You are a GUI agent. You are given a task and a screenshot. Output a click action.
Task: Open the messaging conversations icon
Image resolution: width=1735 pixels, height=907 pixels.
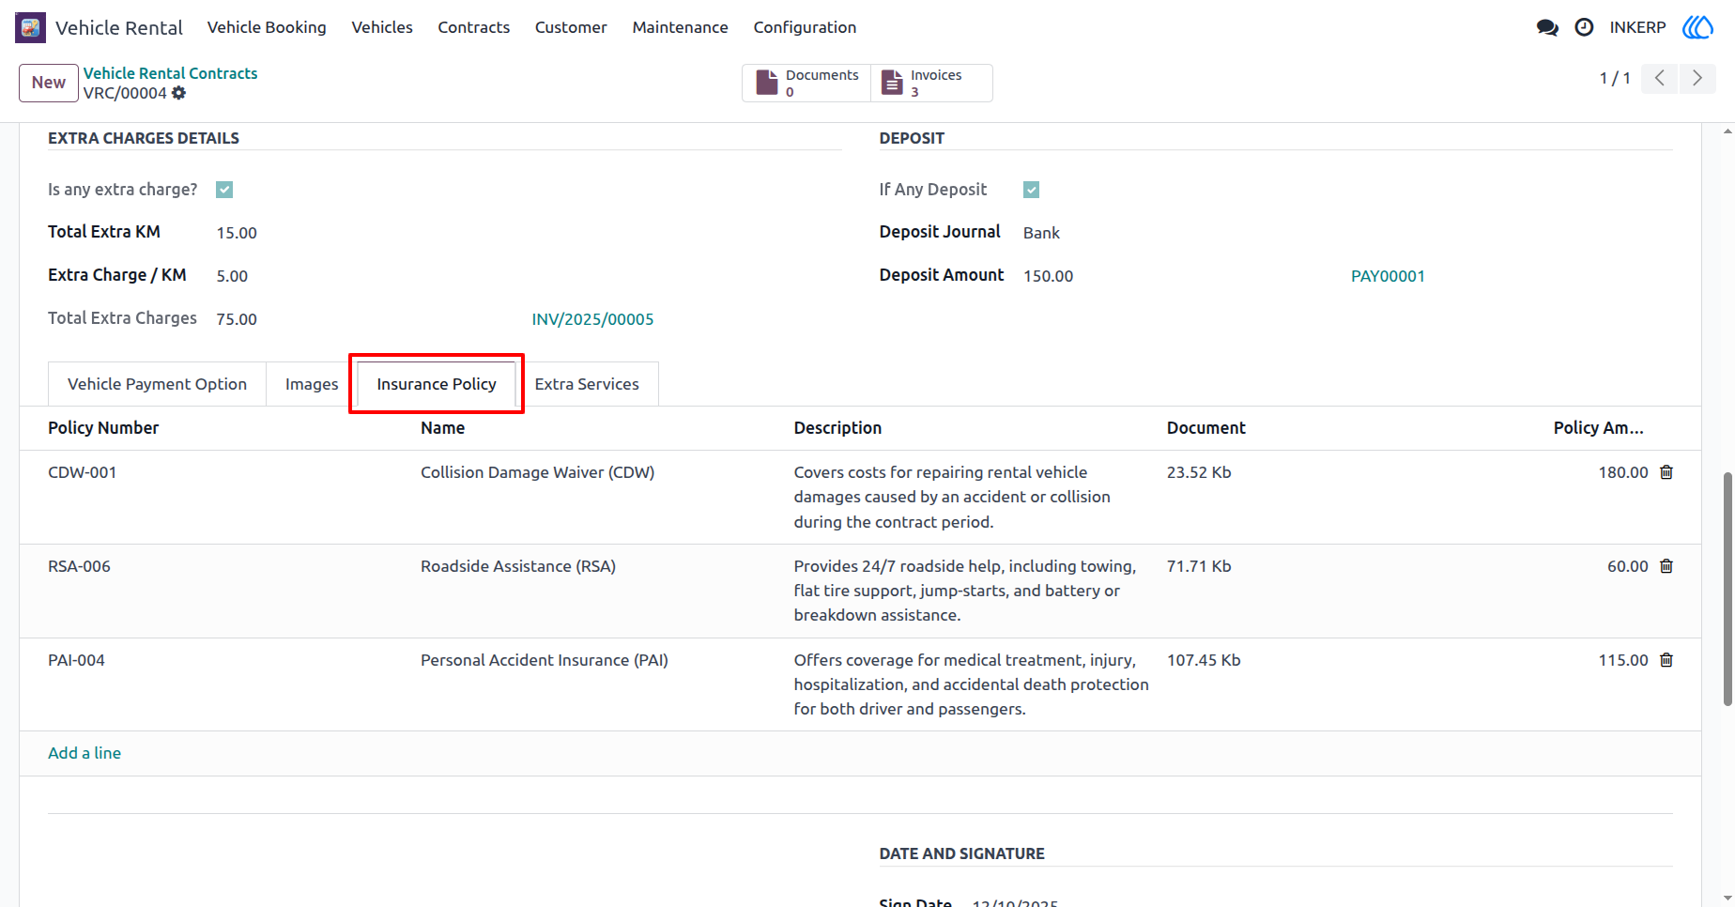click(x=1547, y=27)
